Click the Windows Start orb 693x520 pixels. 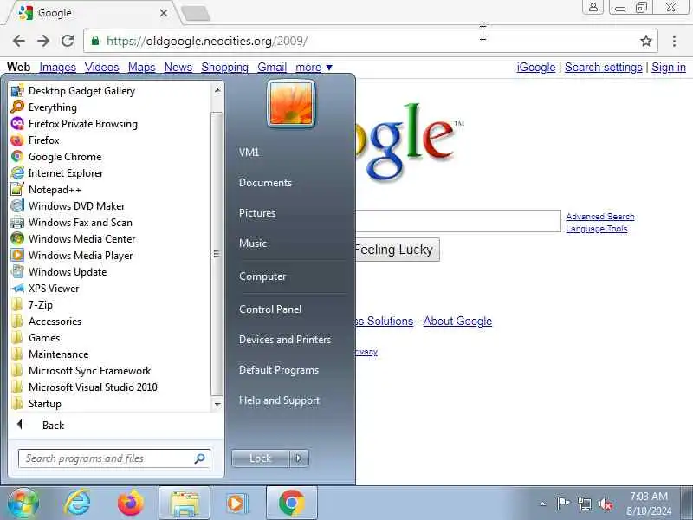pyautogui.click(x=23, y=503)
